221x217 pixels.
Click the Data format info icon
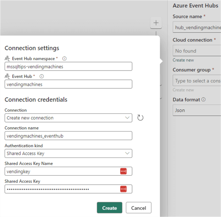pos(203,100)
